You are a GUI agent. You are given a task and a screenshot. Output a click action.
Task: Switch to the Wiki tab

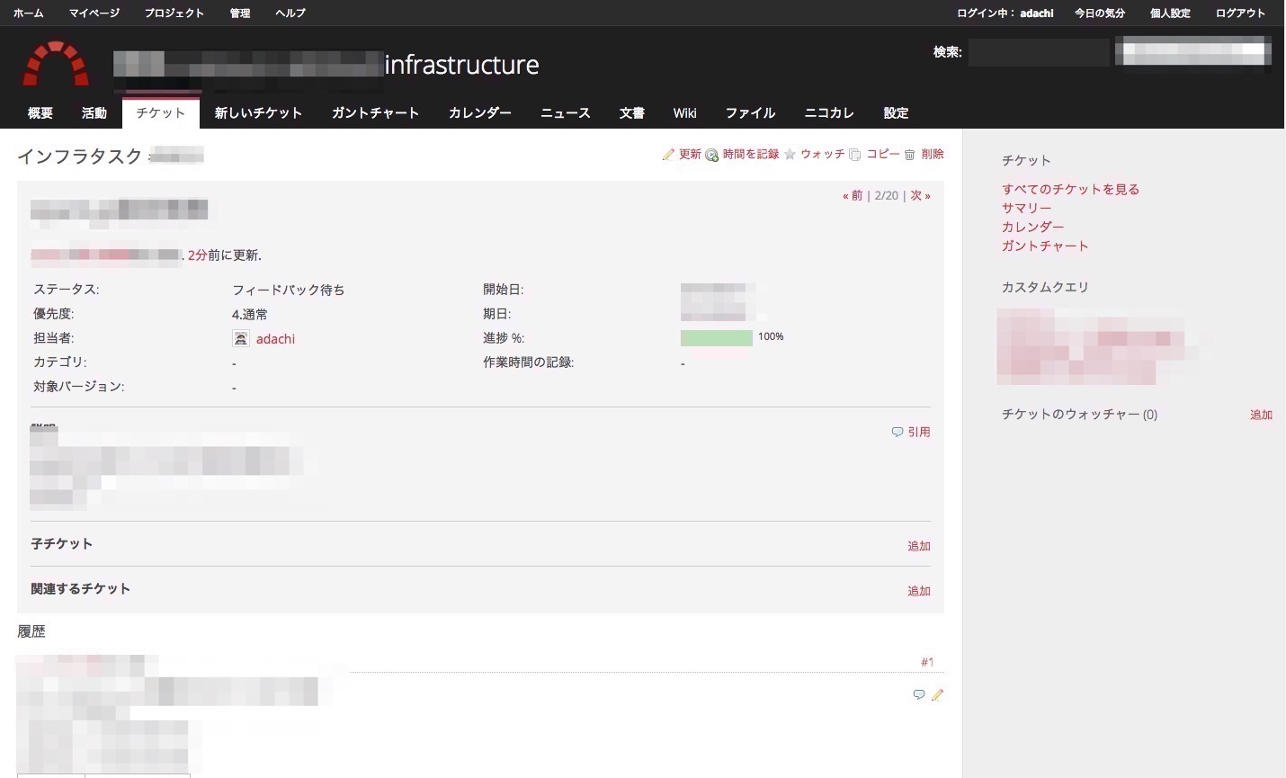[684, 113]
